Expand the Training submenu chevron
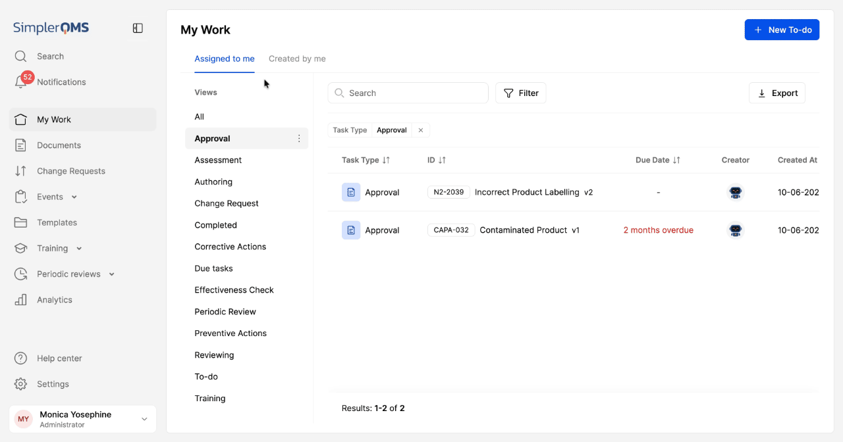843x442 pixels. point(79,249)
